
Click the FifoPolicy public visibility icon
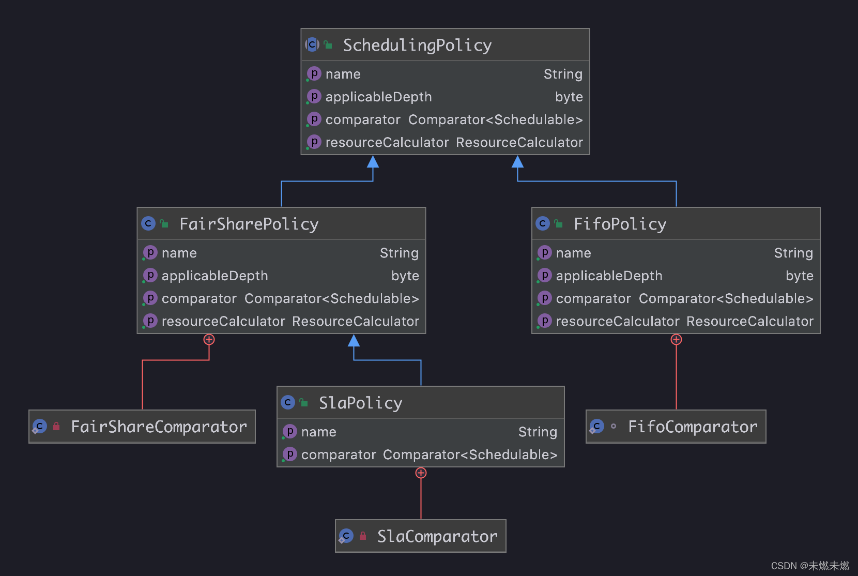(559, 224)
